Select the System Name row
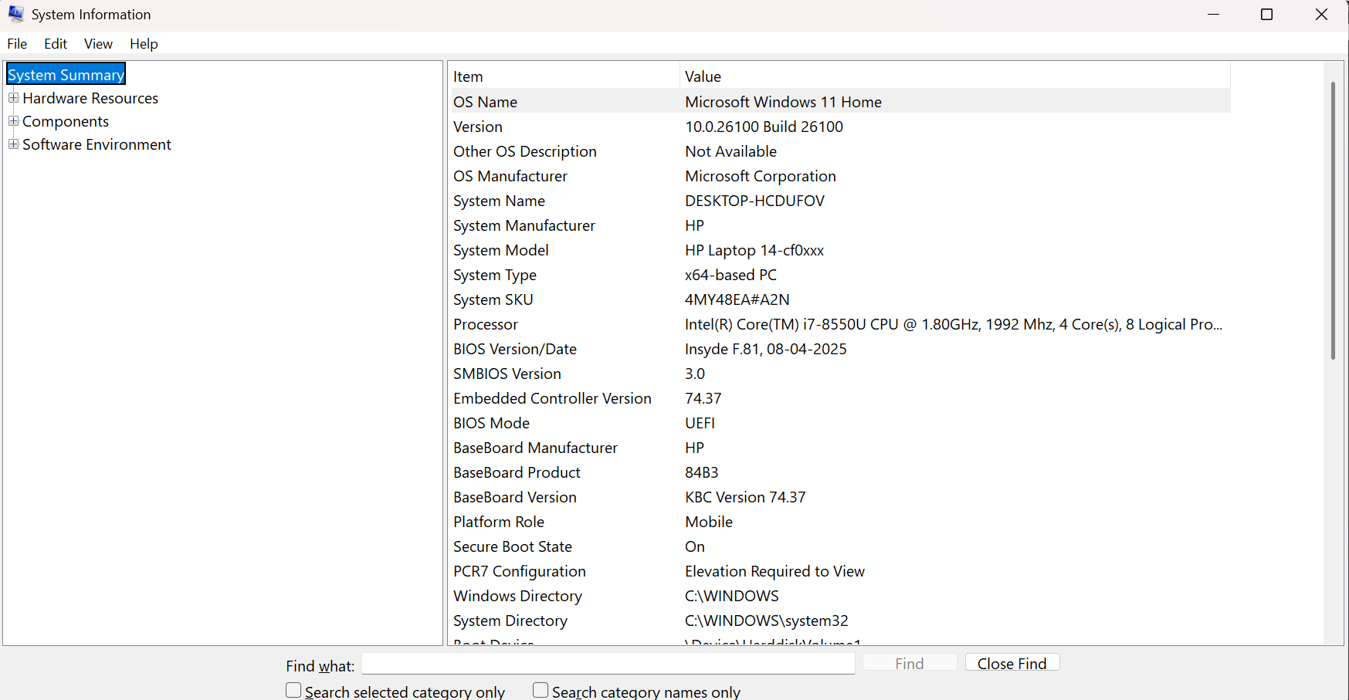Viewport: 1349px width, 700px height. click(841, 201)
